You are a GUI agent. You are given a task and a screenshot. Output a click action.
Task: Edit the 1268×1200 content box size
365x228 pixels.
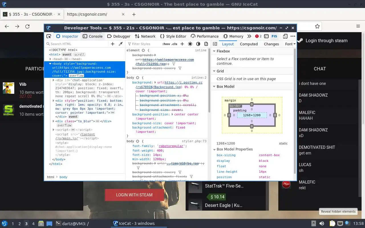252,115
